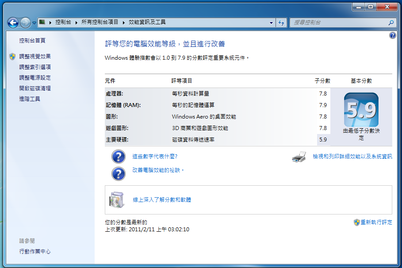This screenshot has width=402, height=268.
Task: Click the refresh button beside address bar
Action: [282, 23]
